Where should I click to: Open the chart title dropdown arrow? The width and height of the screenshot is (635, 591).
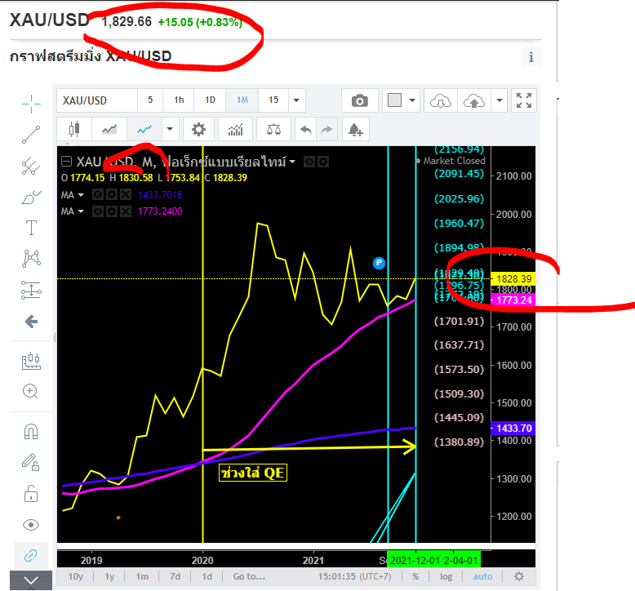[292, 162]
